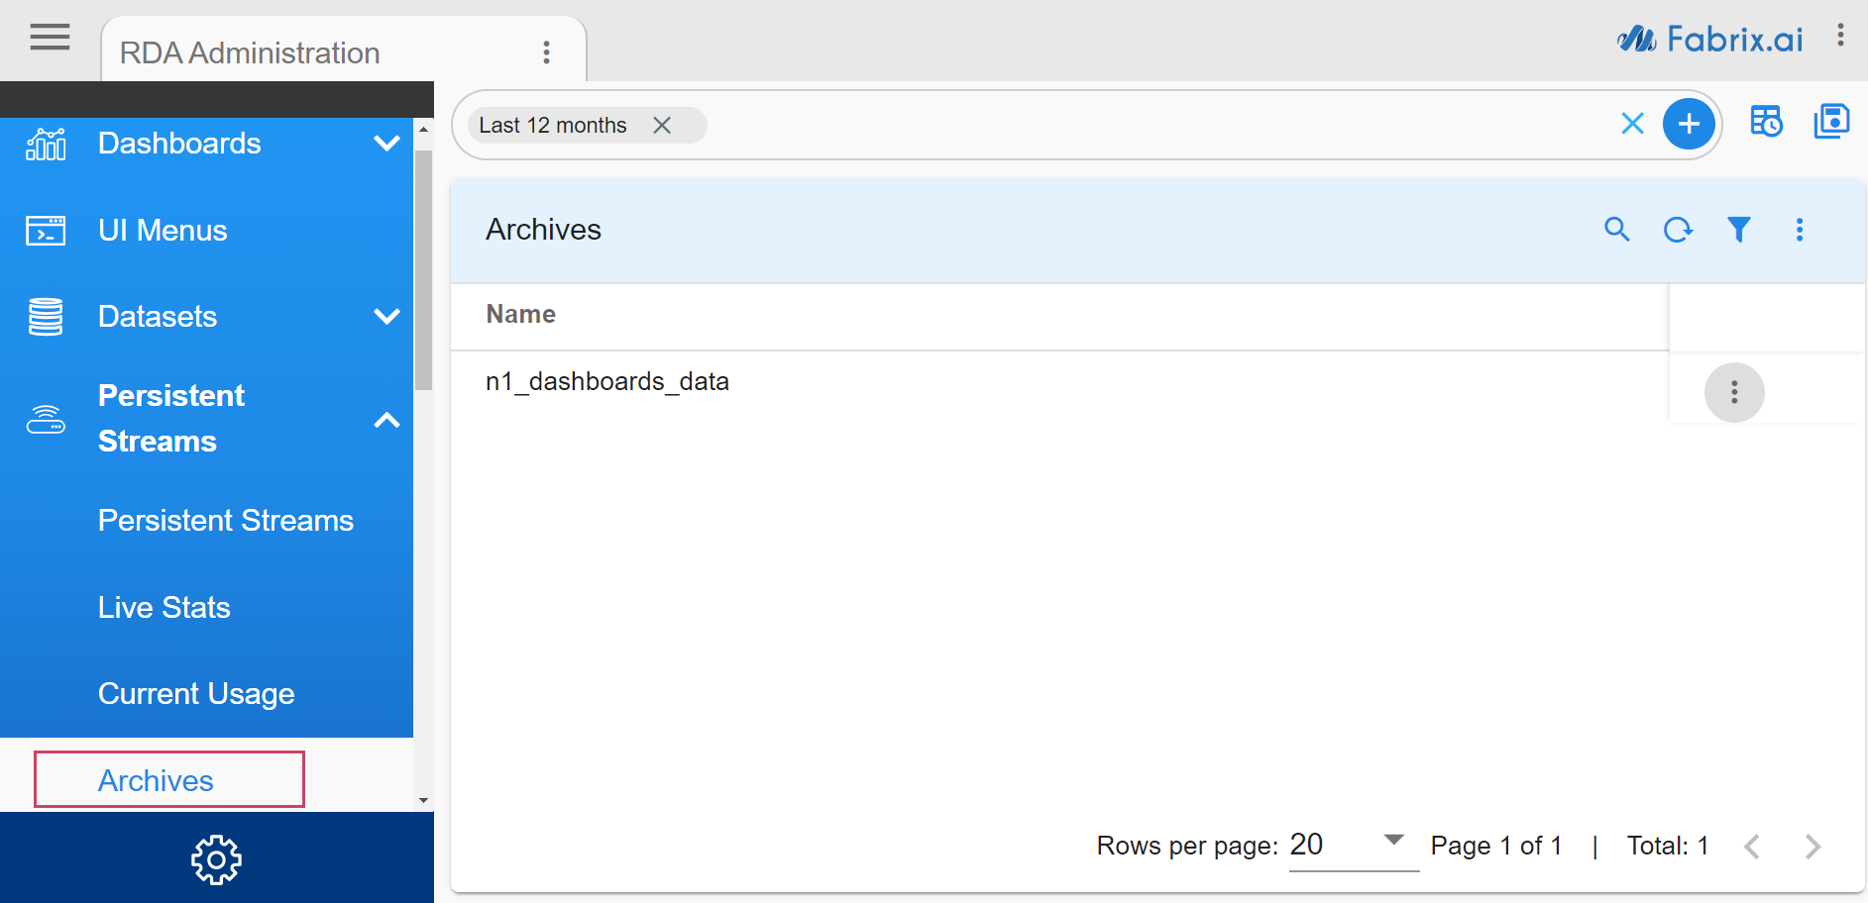Open the time range table icon
The height and width of the screenshot is (903, 1868).
coord(1766,122)
